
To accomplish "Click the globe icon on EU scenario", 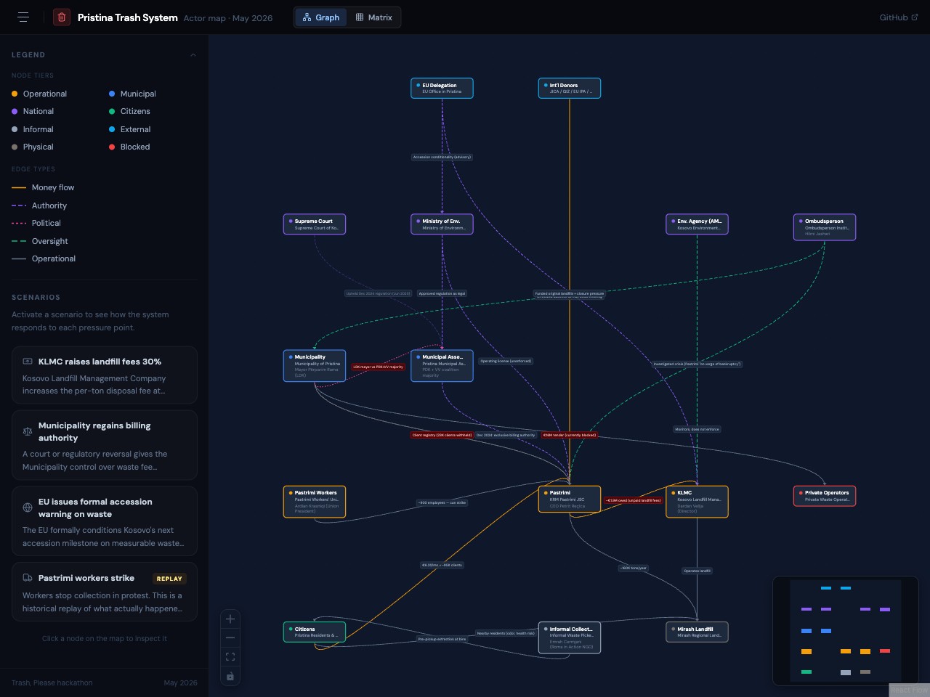I will [28, 508].
